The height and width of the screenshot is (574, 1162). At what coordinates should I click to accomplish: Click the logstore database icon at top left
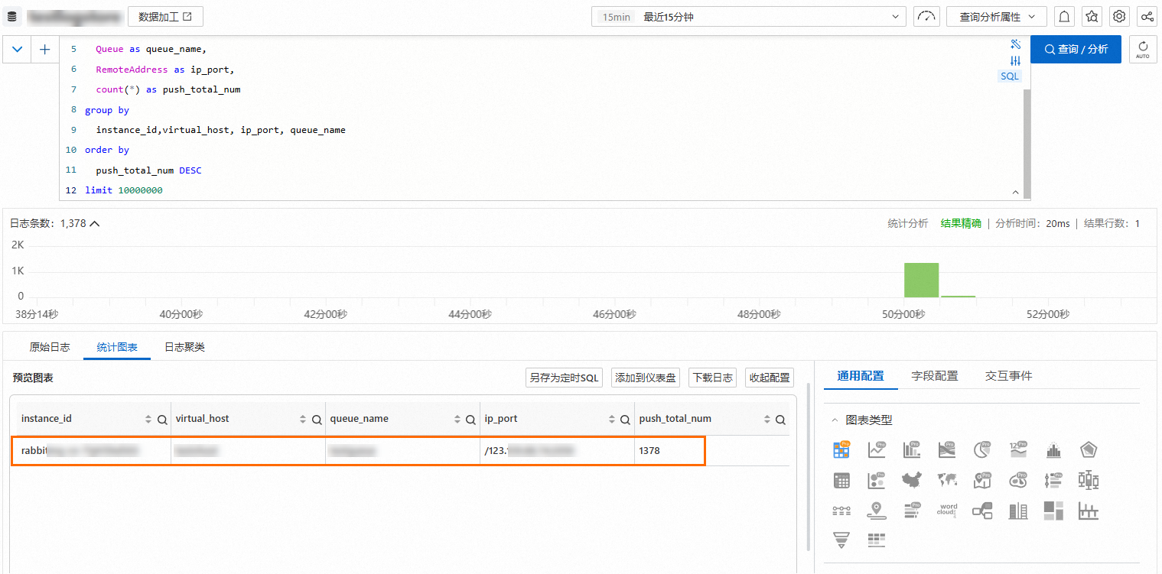click(x=12, y=16)
